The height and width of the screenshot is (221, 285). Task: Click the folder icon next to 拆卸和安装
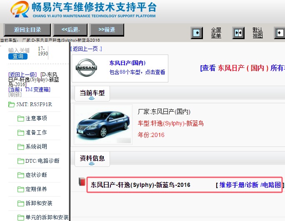pyautogui.click(x=21, y=204)
